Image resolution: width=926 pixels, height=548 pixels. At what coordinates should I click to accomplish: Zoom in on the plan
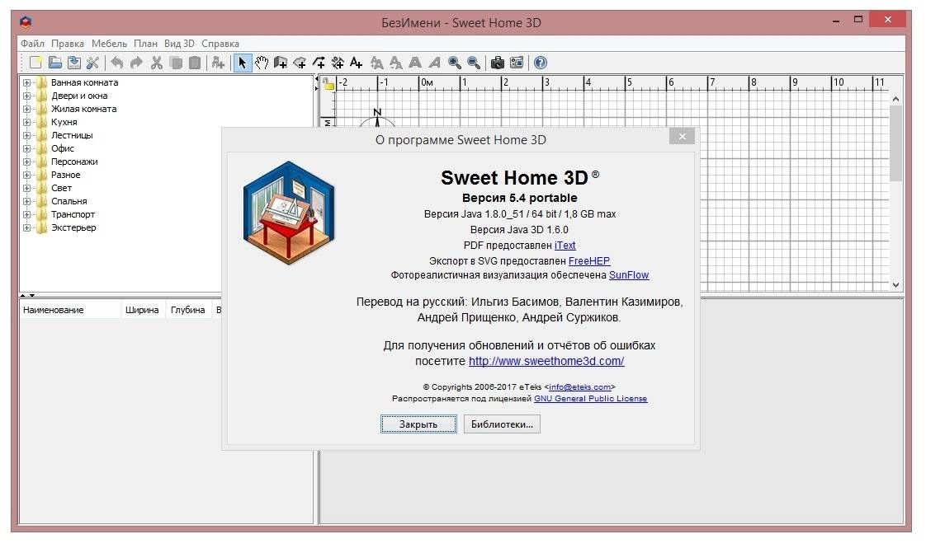coord(454,63)
